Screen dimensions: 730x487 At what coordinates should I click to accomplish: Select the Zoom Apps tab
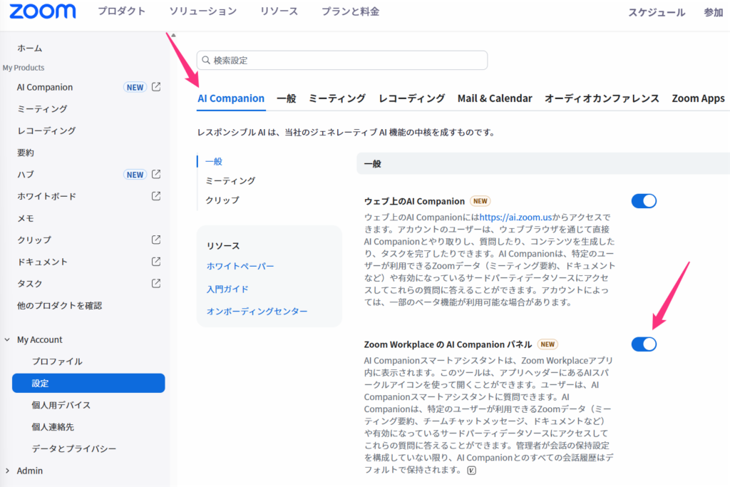(698, 98)
